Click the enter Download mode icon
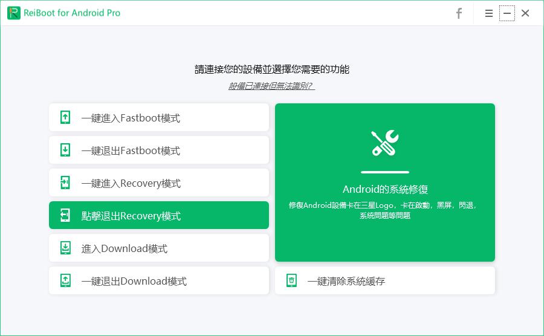This screenshot has width=544, height=336. point(65,248)
